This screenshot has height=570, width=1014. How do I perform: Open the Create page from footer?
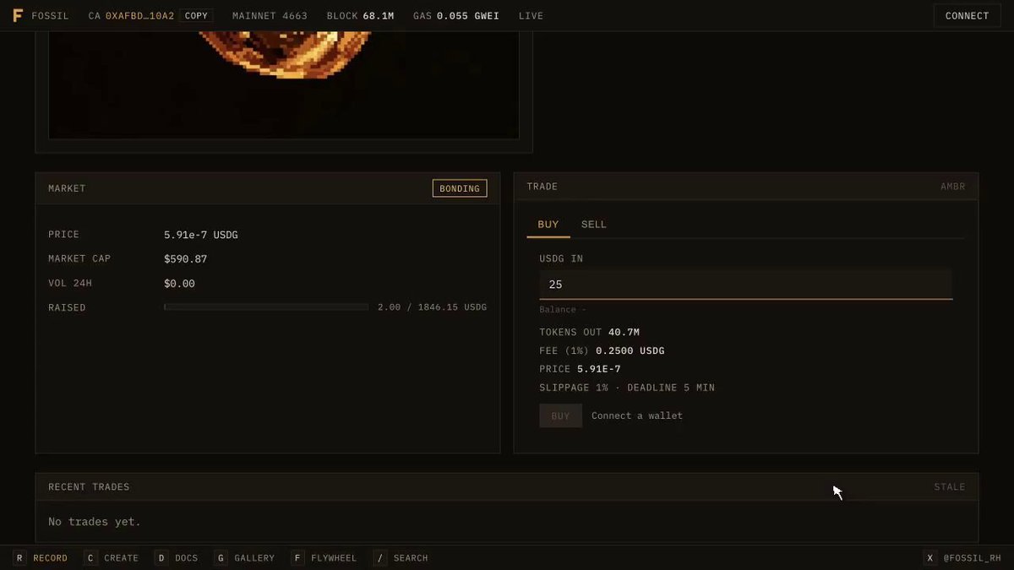click(122, 558)
